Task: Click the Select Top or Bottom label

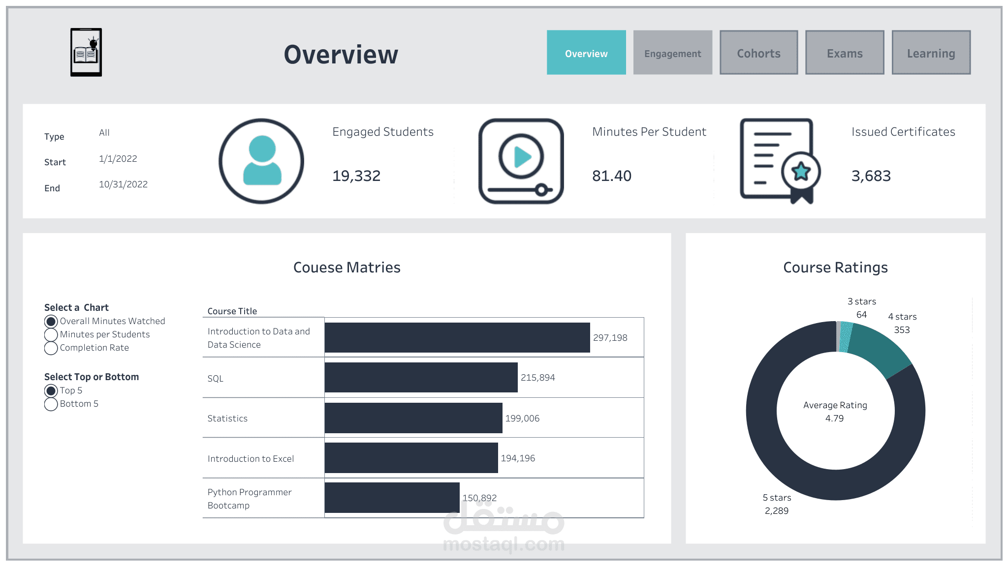Action: (x=92, y=377)
